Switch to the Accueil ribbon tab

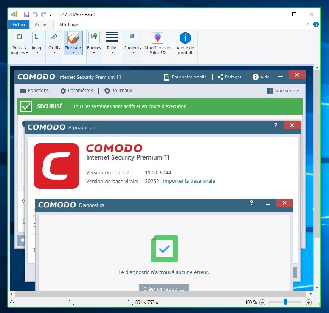click(42, 25)
